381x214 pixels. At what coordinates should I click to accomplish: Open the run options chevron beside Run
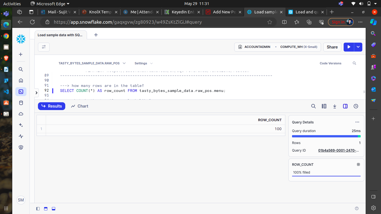[358, 47]
